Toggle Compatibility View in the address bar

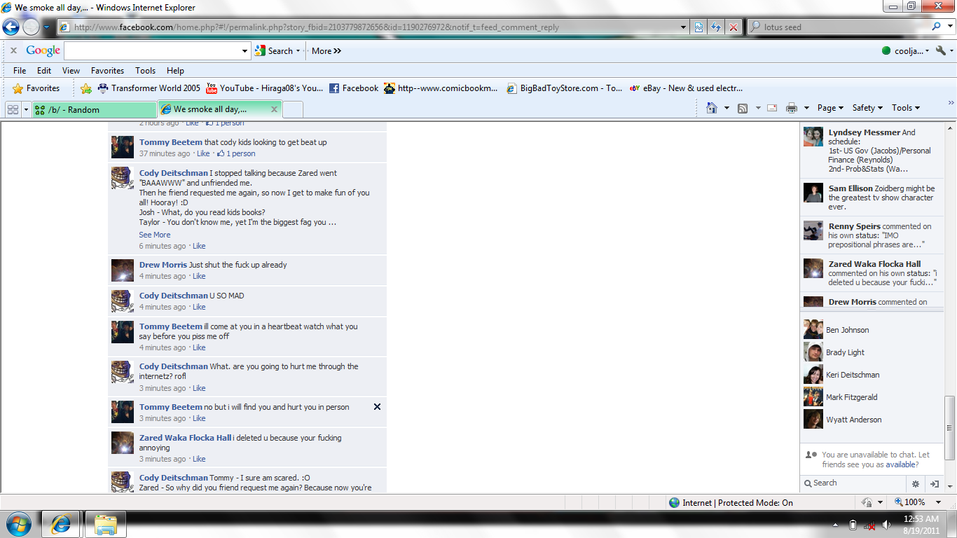pos(698,27)
